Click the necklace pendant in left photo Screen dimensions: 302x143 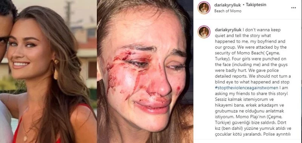point(25,138)
